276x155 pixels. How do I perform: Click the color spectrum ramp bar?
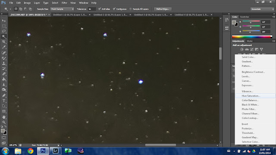click(x=252, y=37)
